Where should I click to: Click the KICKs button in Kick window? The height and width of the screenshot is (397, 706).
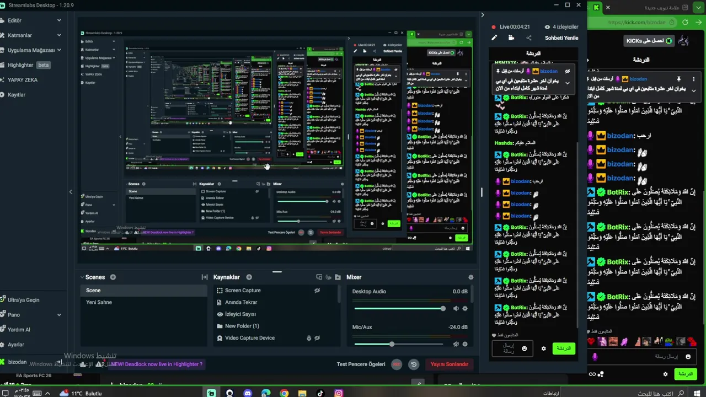[x=648, y=41]
